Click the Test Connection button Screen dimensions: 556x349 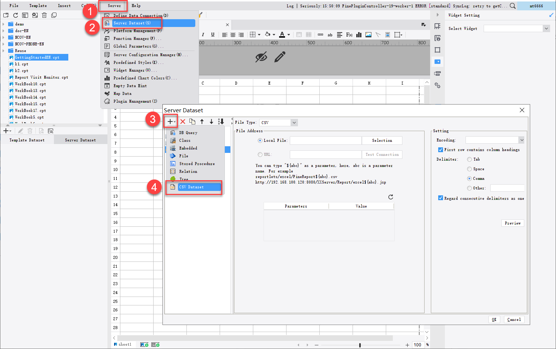(382, 154)
